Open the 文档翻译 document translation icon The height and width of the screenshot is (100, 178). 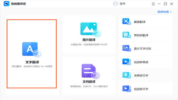[91, 71]
